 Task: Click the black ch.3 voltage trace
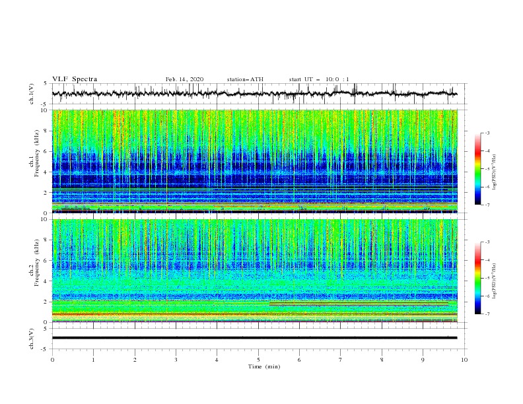point(254,338)
